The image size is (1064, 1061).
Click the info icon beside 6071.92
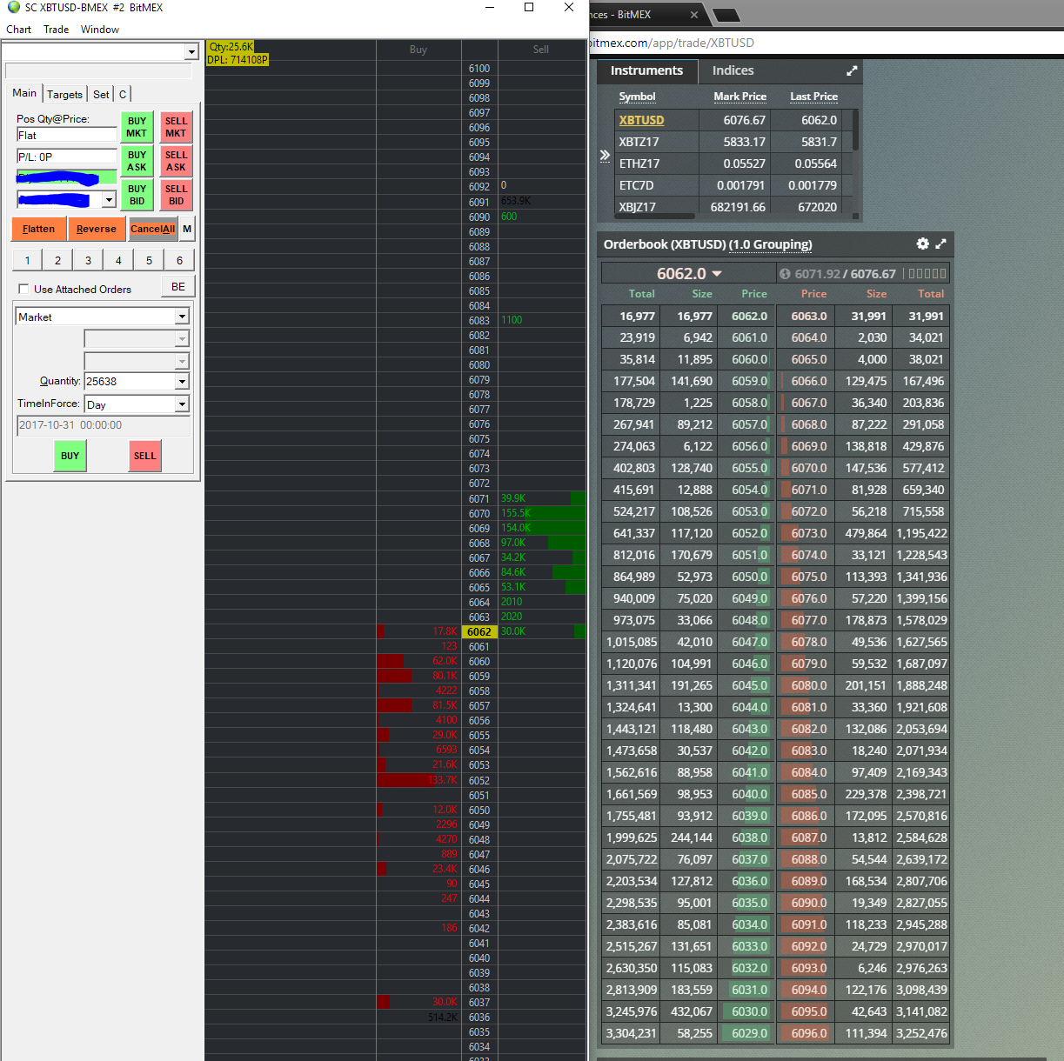(x=785, y=274)
